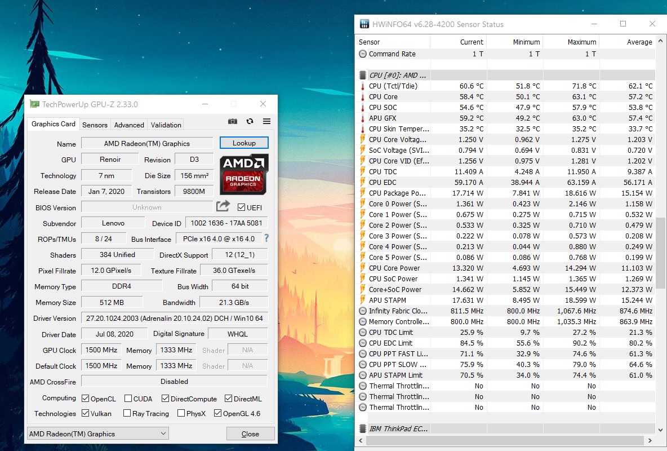Click the thermometer icon beside APU GFX

[x=363, y=118]
